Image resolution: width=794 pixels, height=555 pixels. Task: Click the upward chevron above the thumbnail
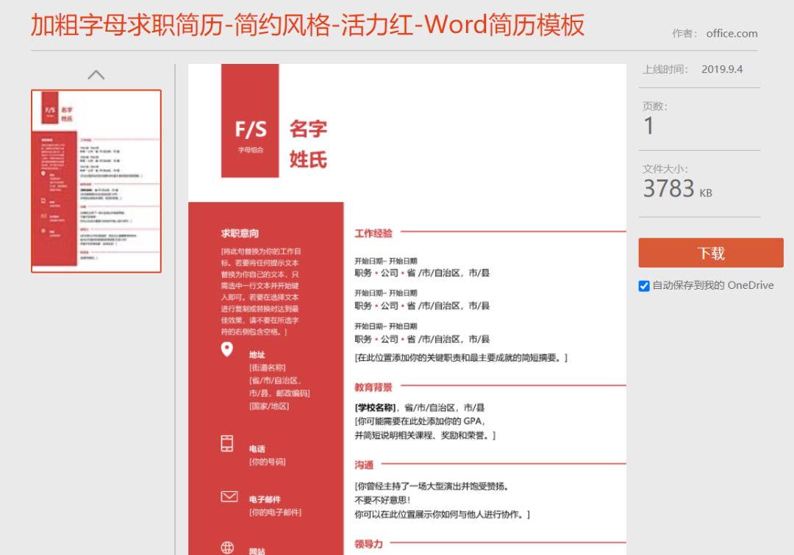pyautogui.click(x=96, y=74)
